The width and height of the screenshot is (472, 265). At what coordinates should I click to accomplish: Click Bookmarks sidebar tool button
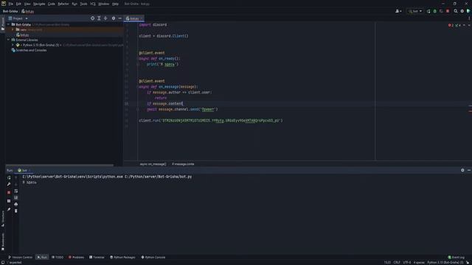coord(3,242)
